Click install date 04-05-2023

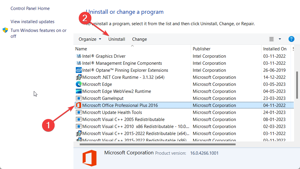click(x=274, y=91)
